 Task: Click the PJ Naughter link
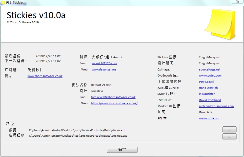[x=207, y=94]
